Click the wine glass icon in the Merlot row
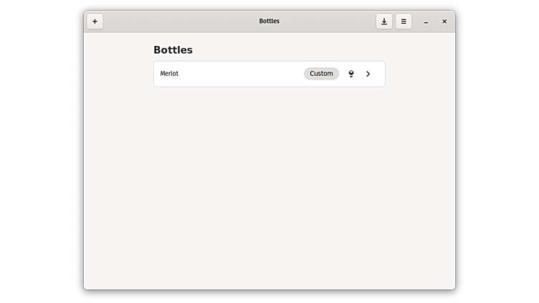This screenshot has height=303, width=539. [351, 74]
